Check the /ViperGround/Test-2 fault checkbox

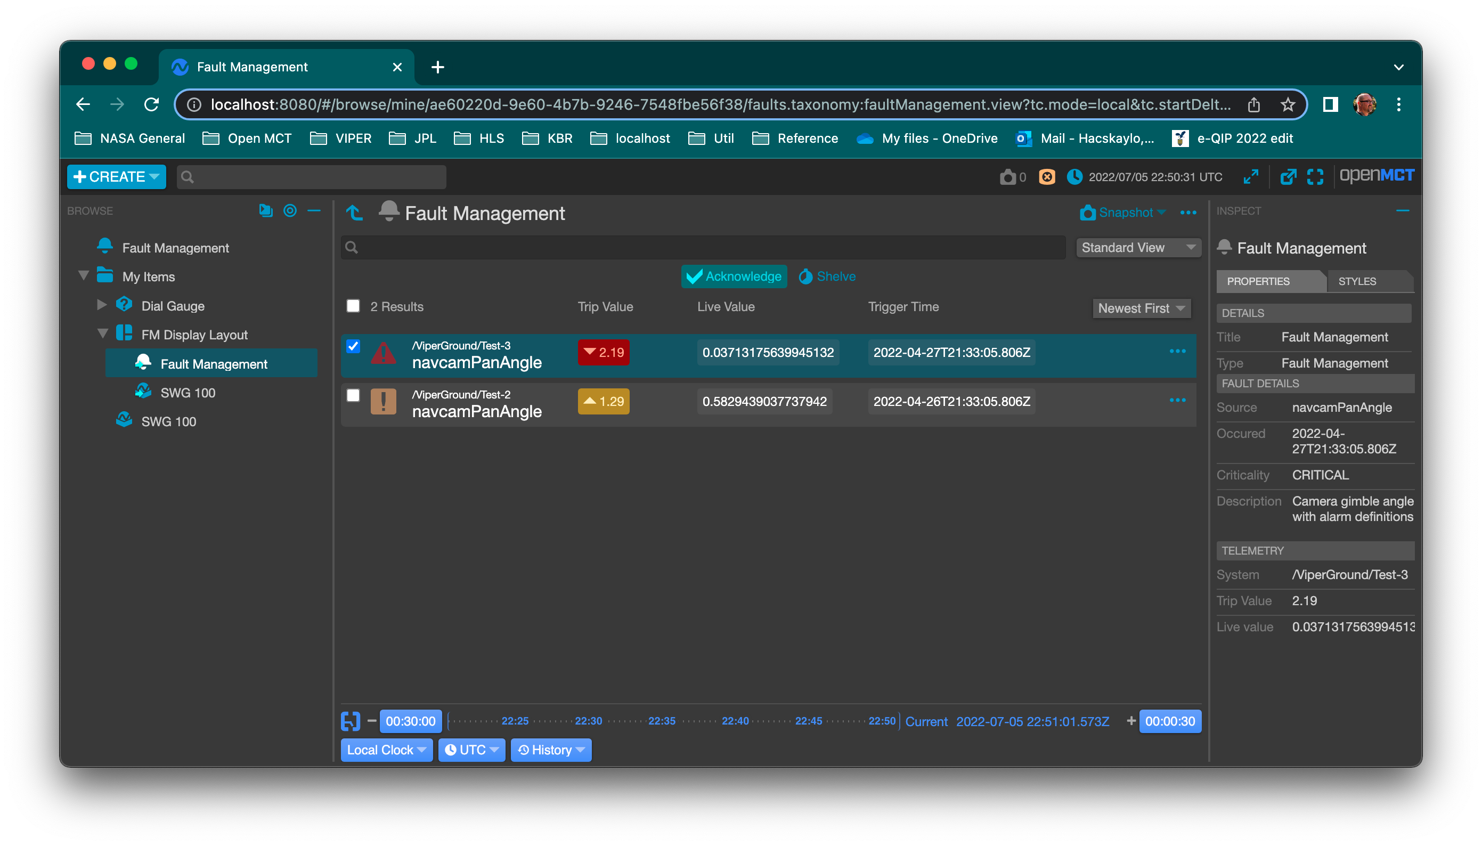353,396
